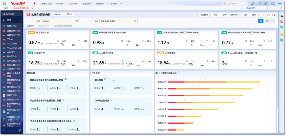
Task: Click the 预警 button
Action: click(215, 15)
